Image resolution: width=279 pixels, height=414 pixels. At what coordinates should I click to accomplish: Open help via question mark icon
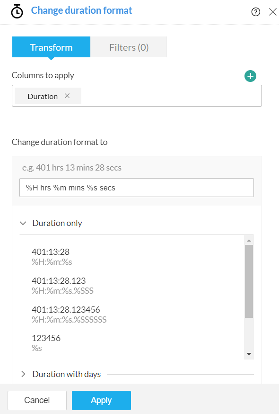click(x=255, y=12)
